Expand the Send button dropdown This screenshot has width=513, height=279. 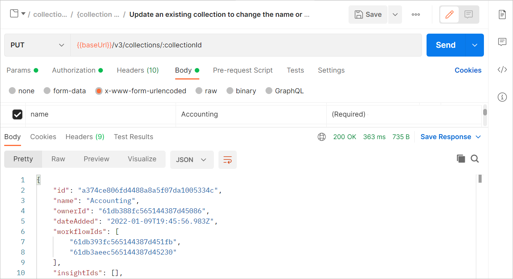click(474, 45)
